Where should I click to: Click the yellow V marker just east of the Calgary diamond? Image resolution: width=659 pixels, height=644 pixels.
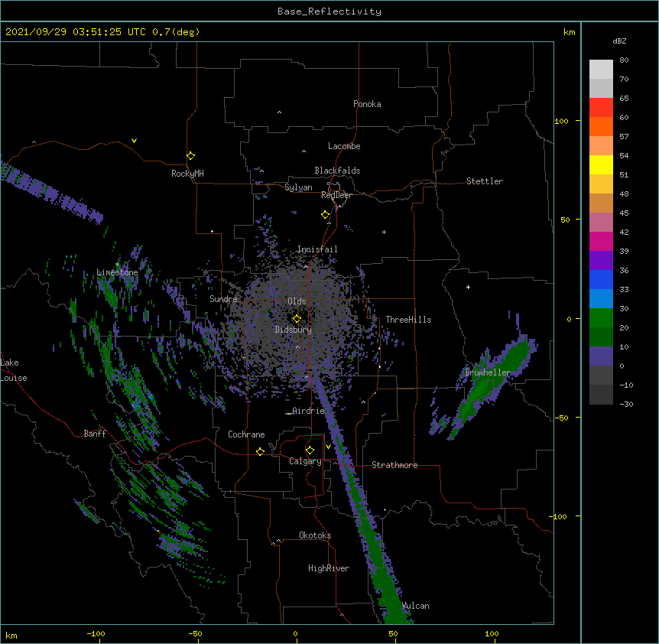[x=328, y=447]
